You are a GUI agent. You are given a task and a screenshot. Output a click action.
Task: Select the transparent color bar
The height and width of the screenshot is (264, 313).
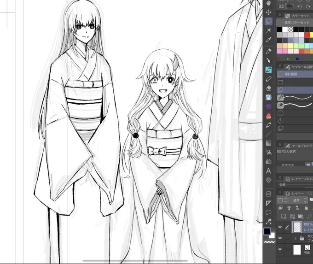269,241
